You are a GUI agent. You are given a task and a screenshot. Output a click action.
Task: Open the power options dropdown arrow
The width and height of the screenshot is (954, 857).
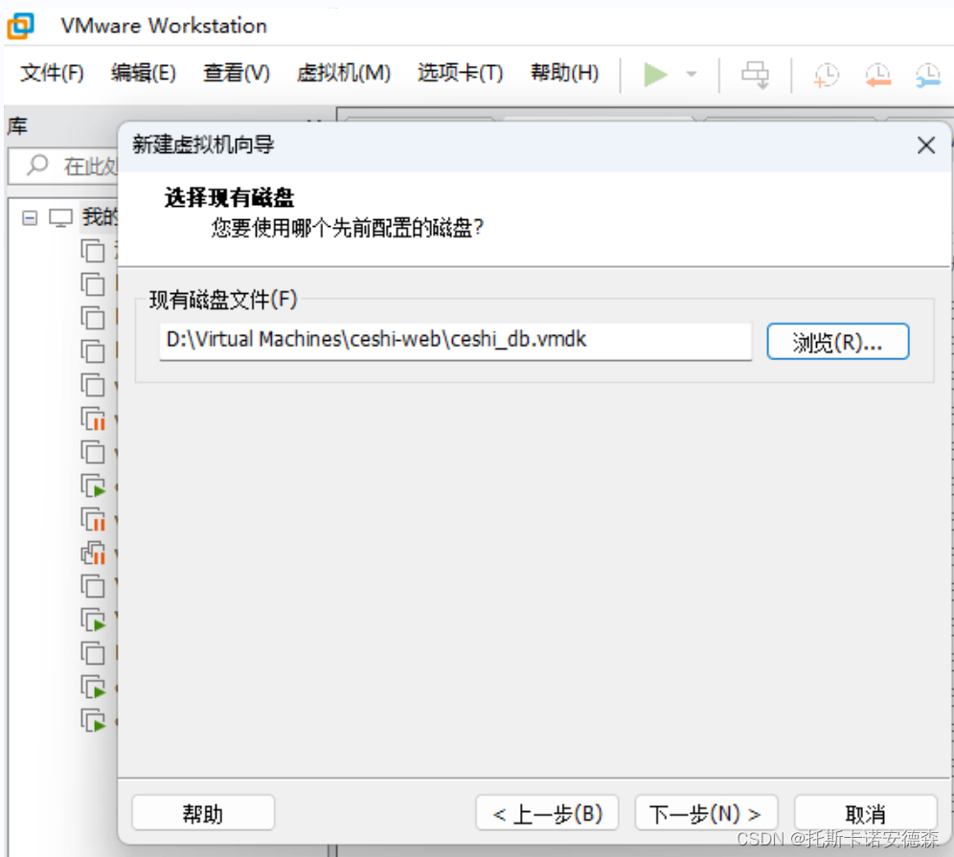tap(692, 74)
